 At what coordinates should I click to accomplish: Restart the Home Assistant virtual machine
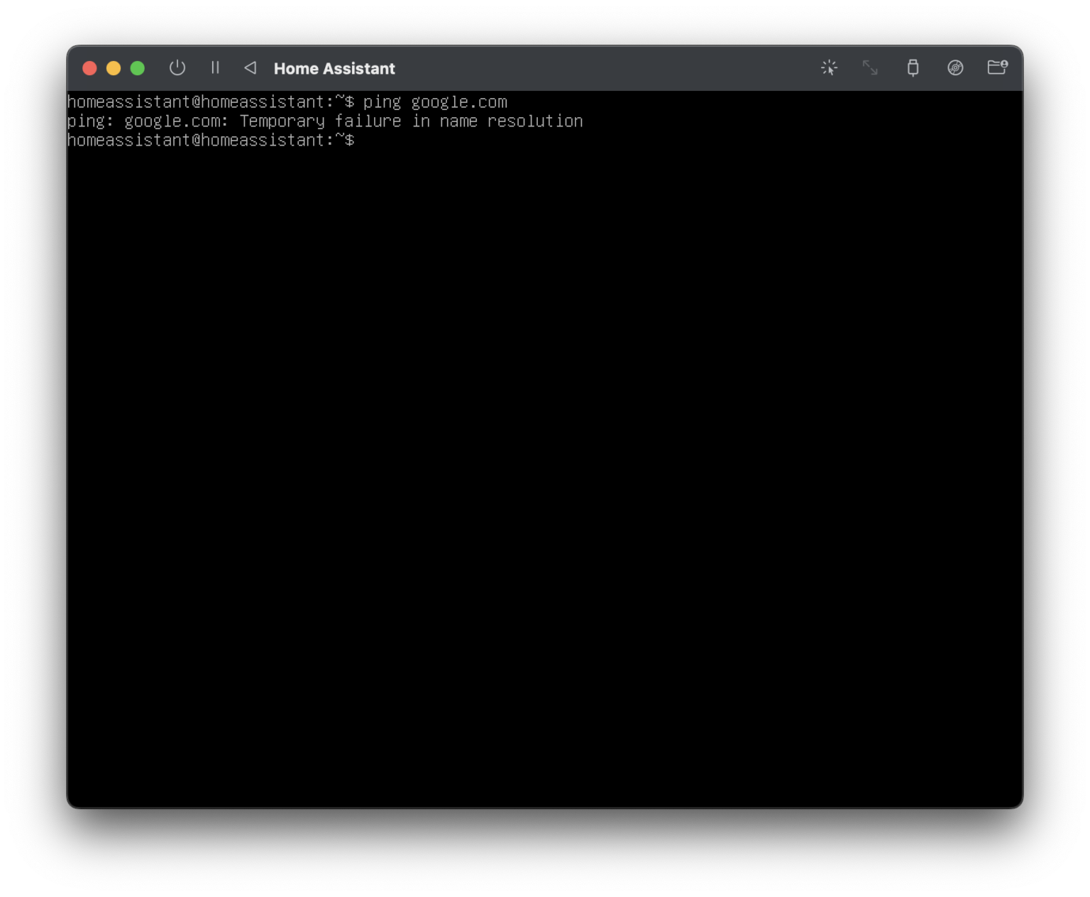click(250, 68)
